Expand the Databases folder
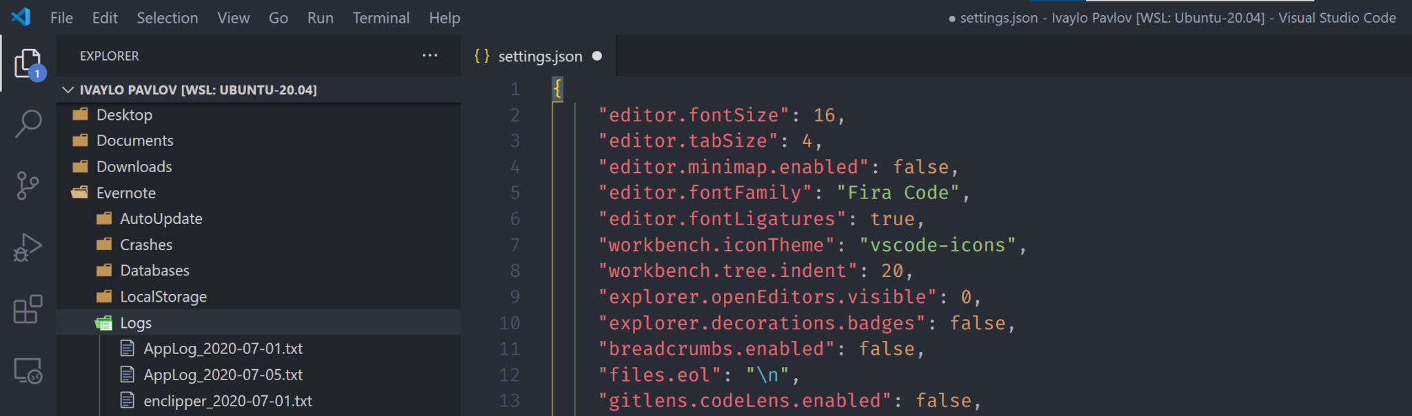Viewport: 1412px width, 416px height. coord(259,271)
